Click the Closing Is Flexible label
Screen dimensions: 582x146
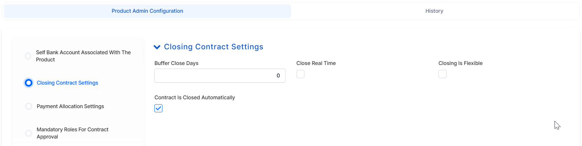pos(460,63)
